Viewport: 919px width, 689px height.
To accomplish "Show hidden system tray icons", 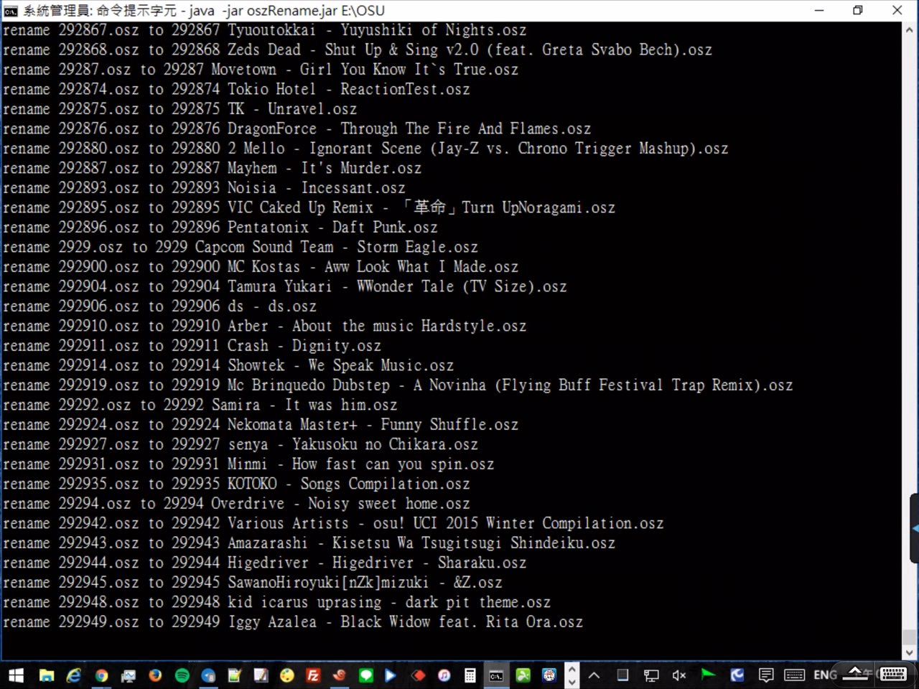I will [x=594, y=675].
